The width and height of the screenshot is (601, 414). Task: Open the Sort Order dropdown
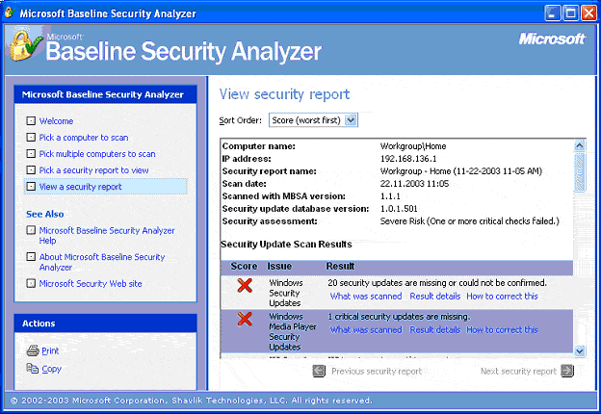click(351, 120)
